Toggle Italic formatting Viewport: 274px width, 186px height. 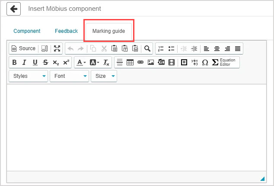coord(25,62)
